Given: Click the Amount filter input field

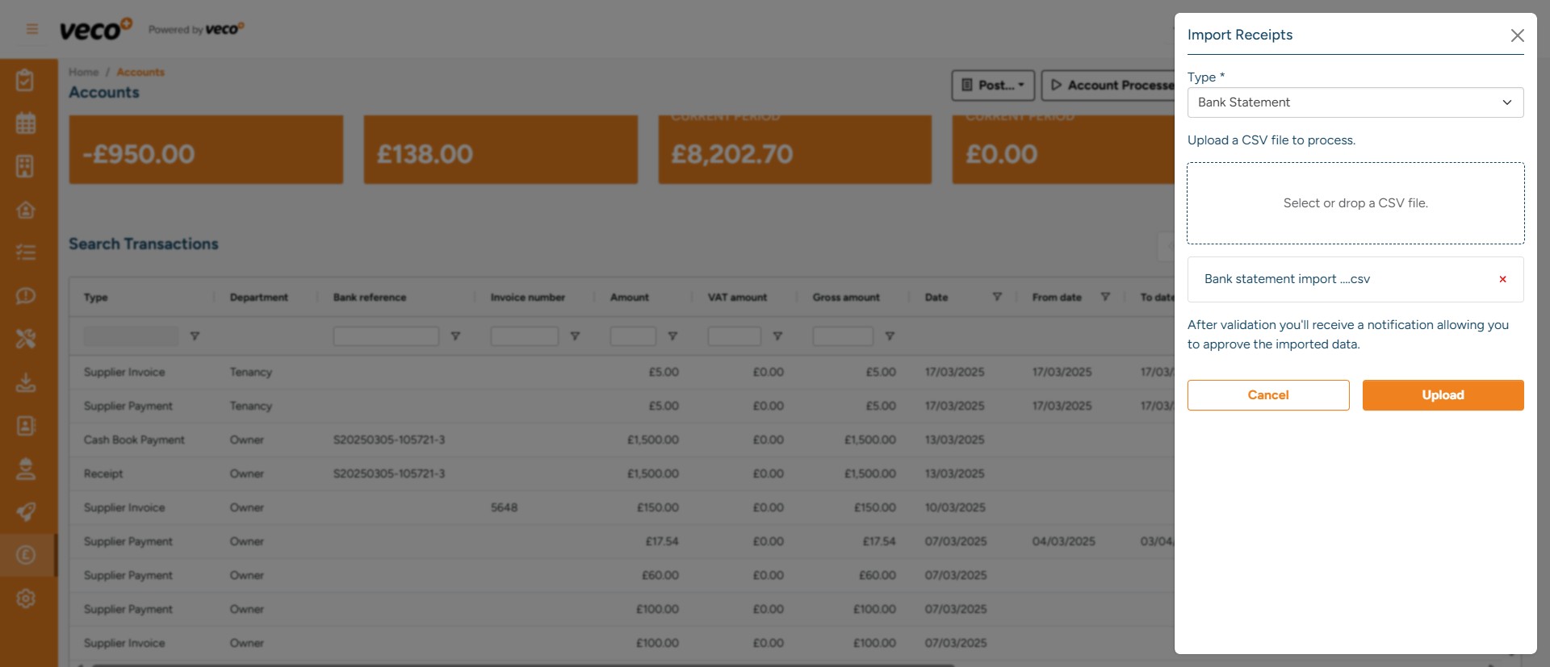Looking at the screenshot, I should coord(632,336).
